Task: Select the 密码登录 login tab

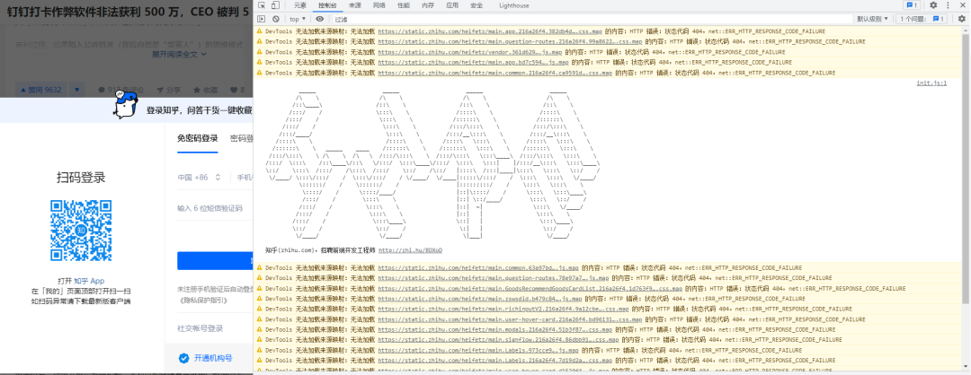Action: (242, 138)
